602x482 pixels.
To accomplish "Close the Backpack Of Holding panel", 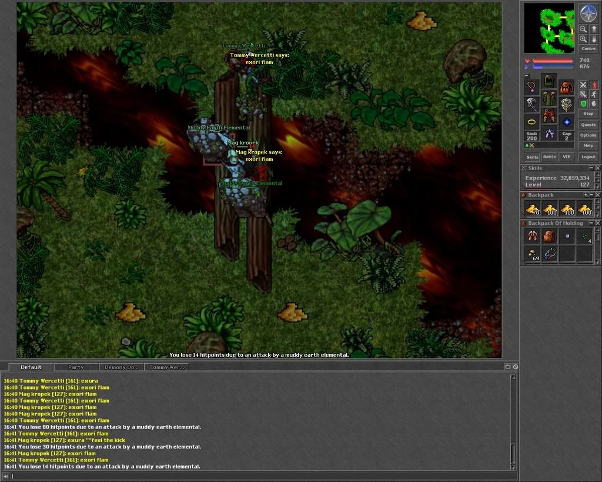I will tap(597, 223).
